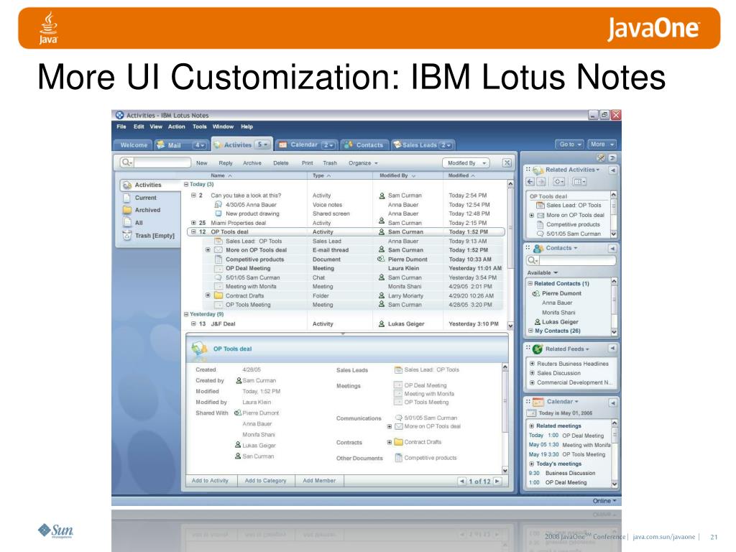Open the More dropdown button
The height and width of the screenshot is (552, 736).
[x=602, y=144]
